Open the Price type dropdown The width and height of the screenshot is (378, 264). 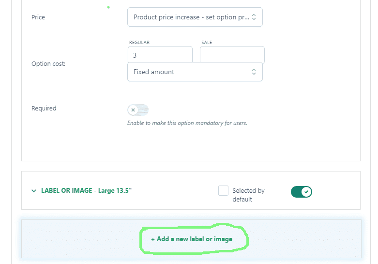(x=195, y=17)
